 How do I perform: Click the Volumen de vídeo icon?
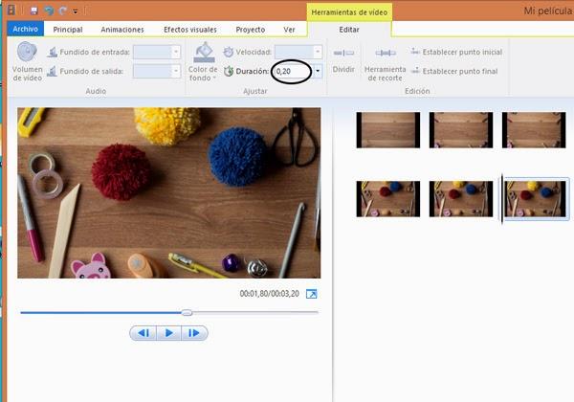(x=27, y=54)
